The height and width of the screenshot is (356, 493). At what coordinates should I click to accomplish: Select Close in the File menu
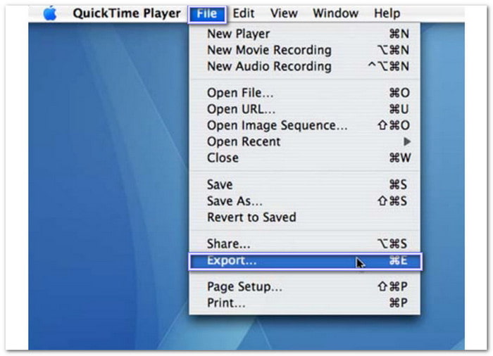[x=304, y=158]
